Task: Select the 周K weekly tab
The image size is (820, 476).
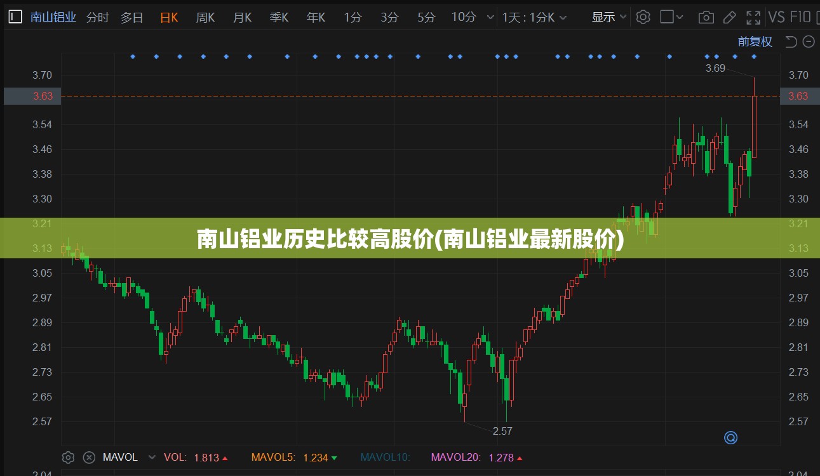Action: 205,18
